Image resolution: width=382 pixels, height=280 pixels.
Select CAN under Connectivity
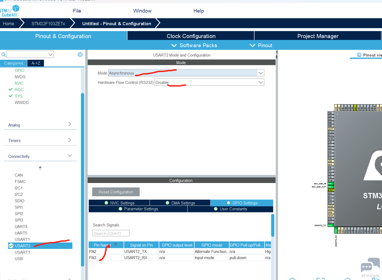(19, 175)
